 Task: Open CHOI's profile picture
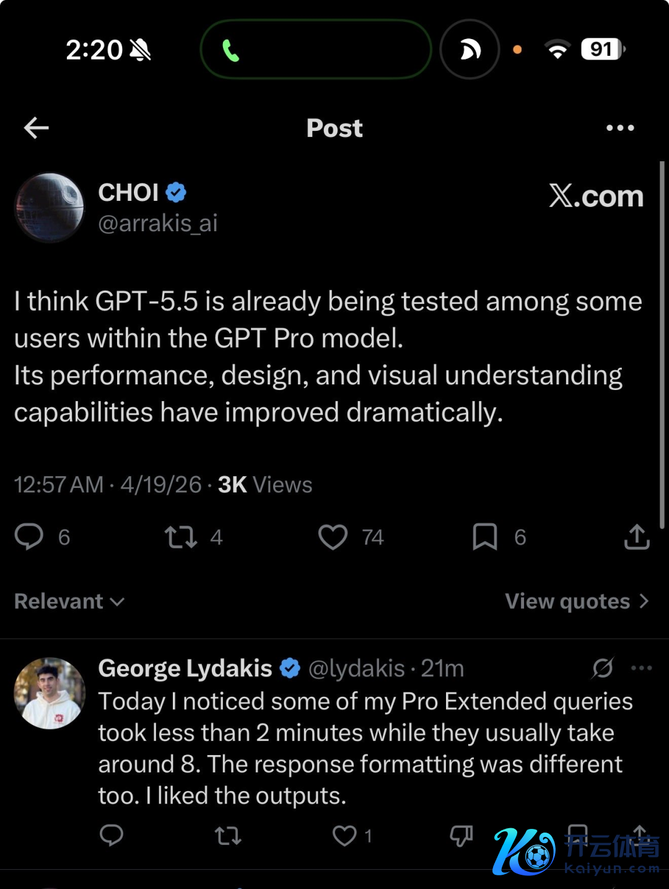tap(50, 208)
